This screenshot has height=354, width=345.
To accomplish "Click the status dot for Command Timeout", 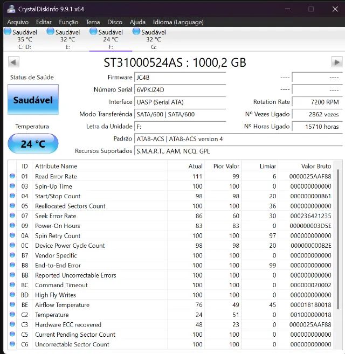I will tap(12, 284).
